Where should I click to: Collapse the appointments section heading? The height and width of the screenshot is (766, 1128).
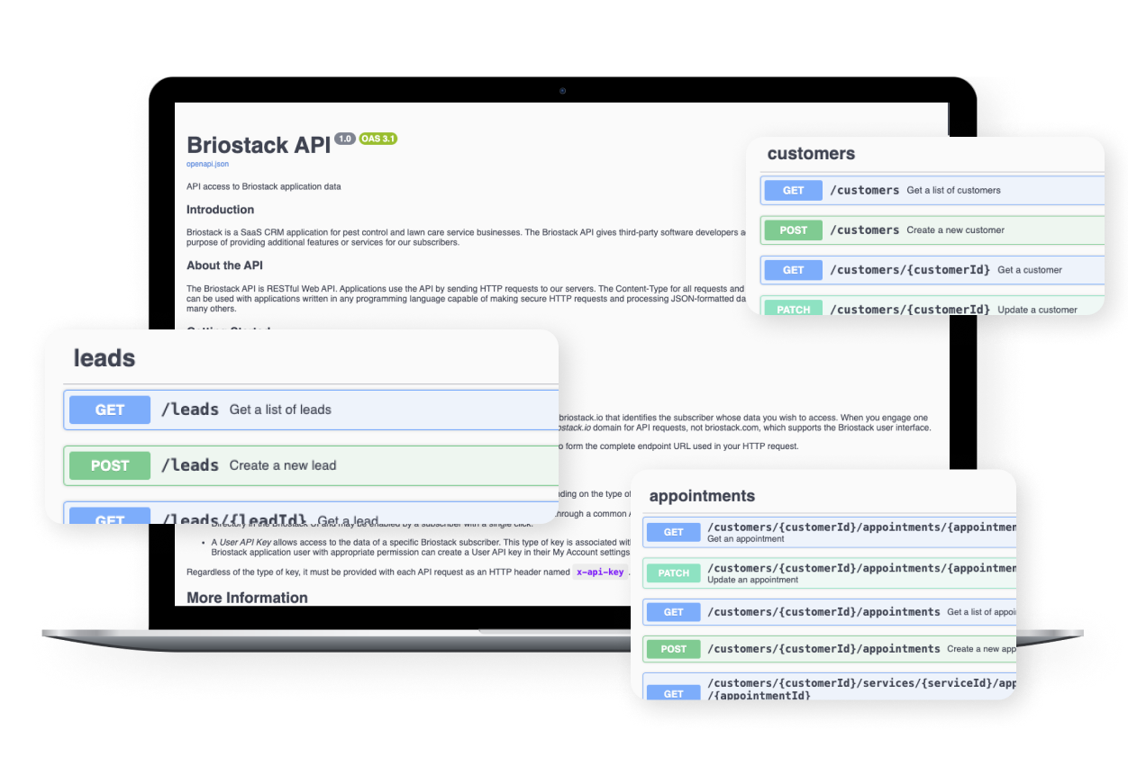[x=702, y=496]
